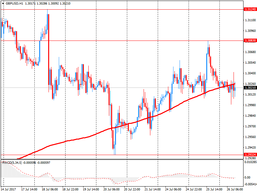Click the 1.29980 price scale value
This screenshot has height=193, width=257.
click(x=251, y=105)
